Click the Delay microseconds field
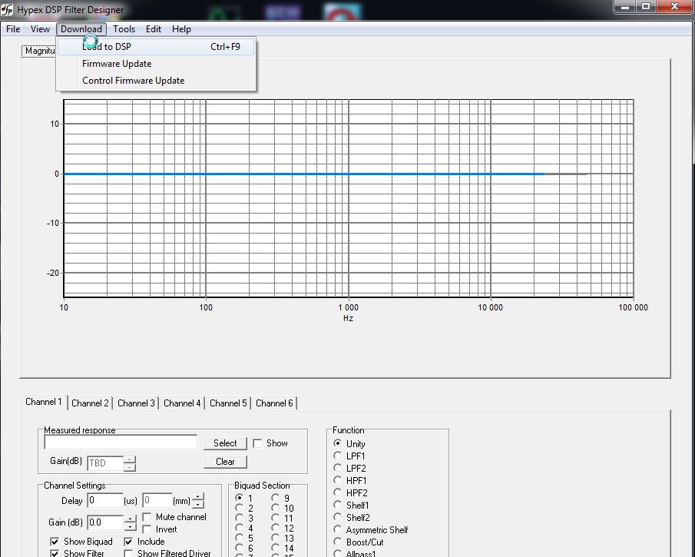 [x=105, y=500]
